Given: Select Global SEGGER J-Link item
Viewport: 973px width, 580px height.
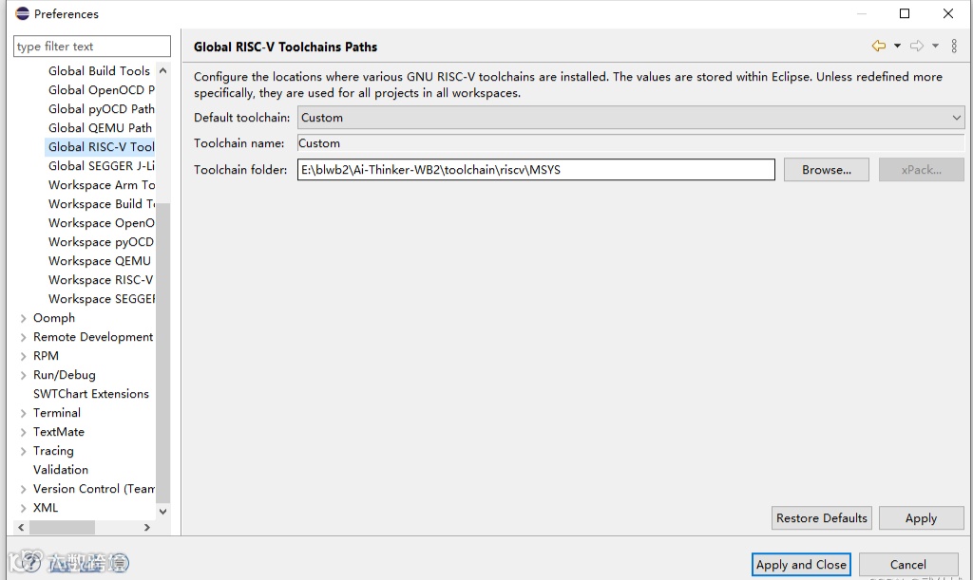Looking at the screenshot, I should pyautogui.click(x=101, y=166).
